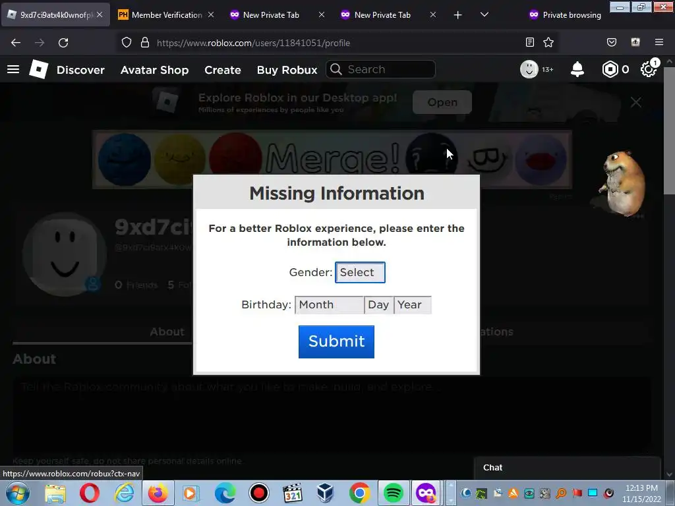
Task: Expand the birthday Year dropdown
Action: [x=413, y=304]
